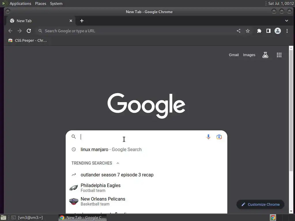Click the clock showing Sat Jul 1
This screenshot has width=295, height=221.
click(x=281, y=3)
